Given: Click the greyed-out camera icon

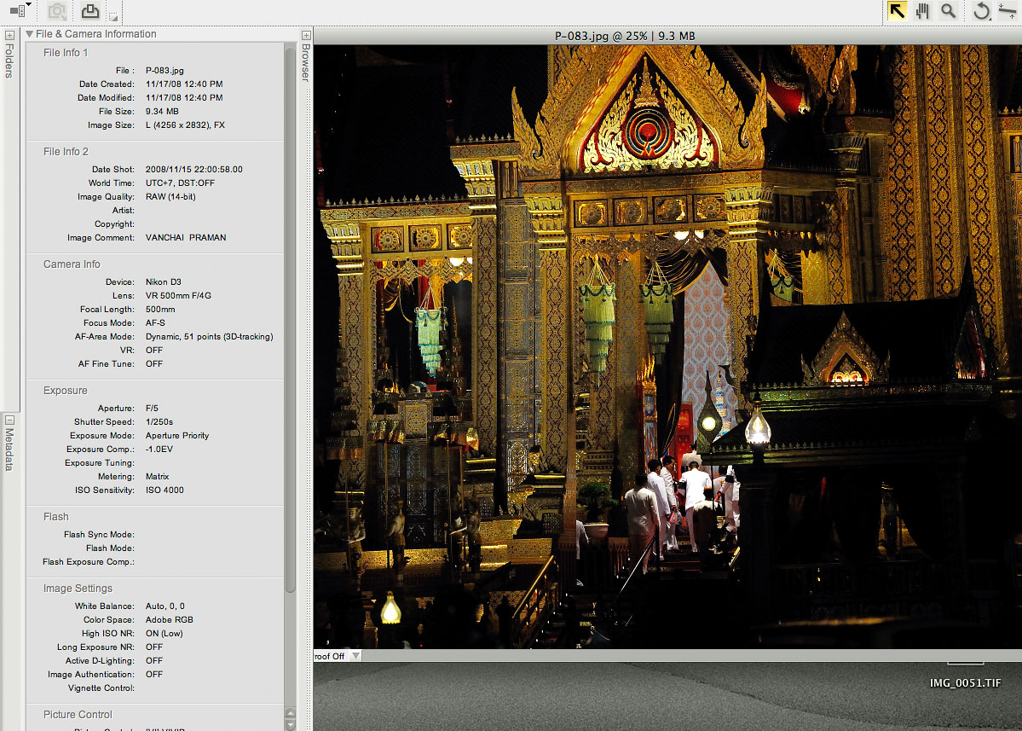Looking at the screenshot, I should (x=57, y=11).
